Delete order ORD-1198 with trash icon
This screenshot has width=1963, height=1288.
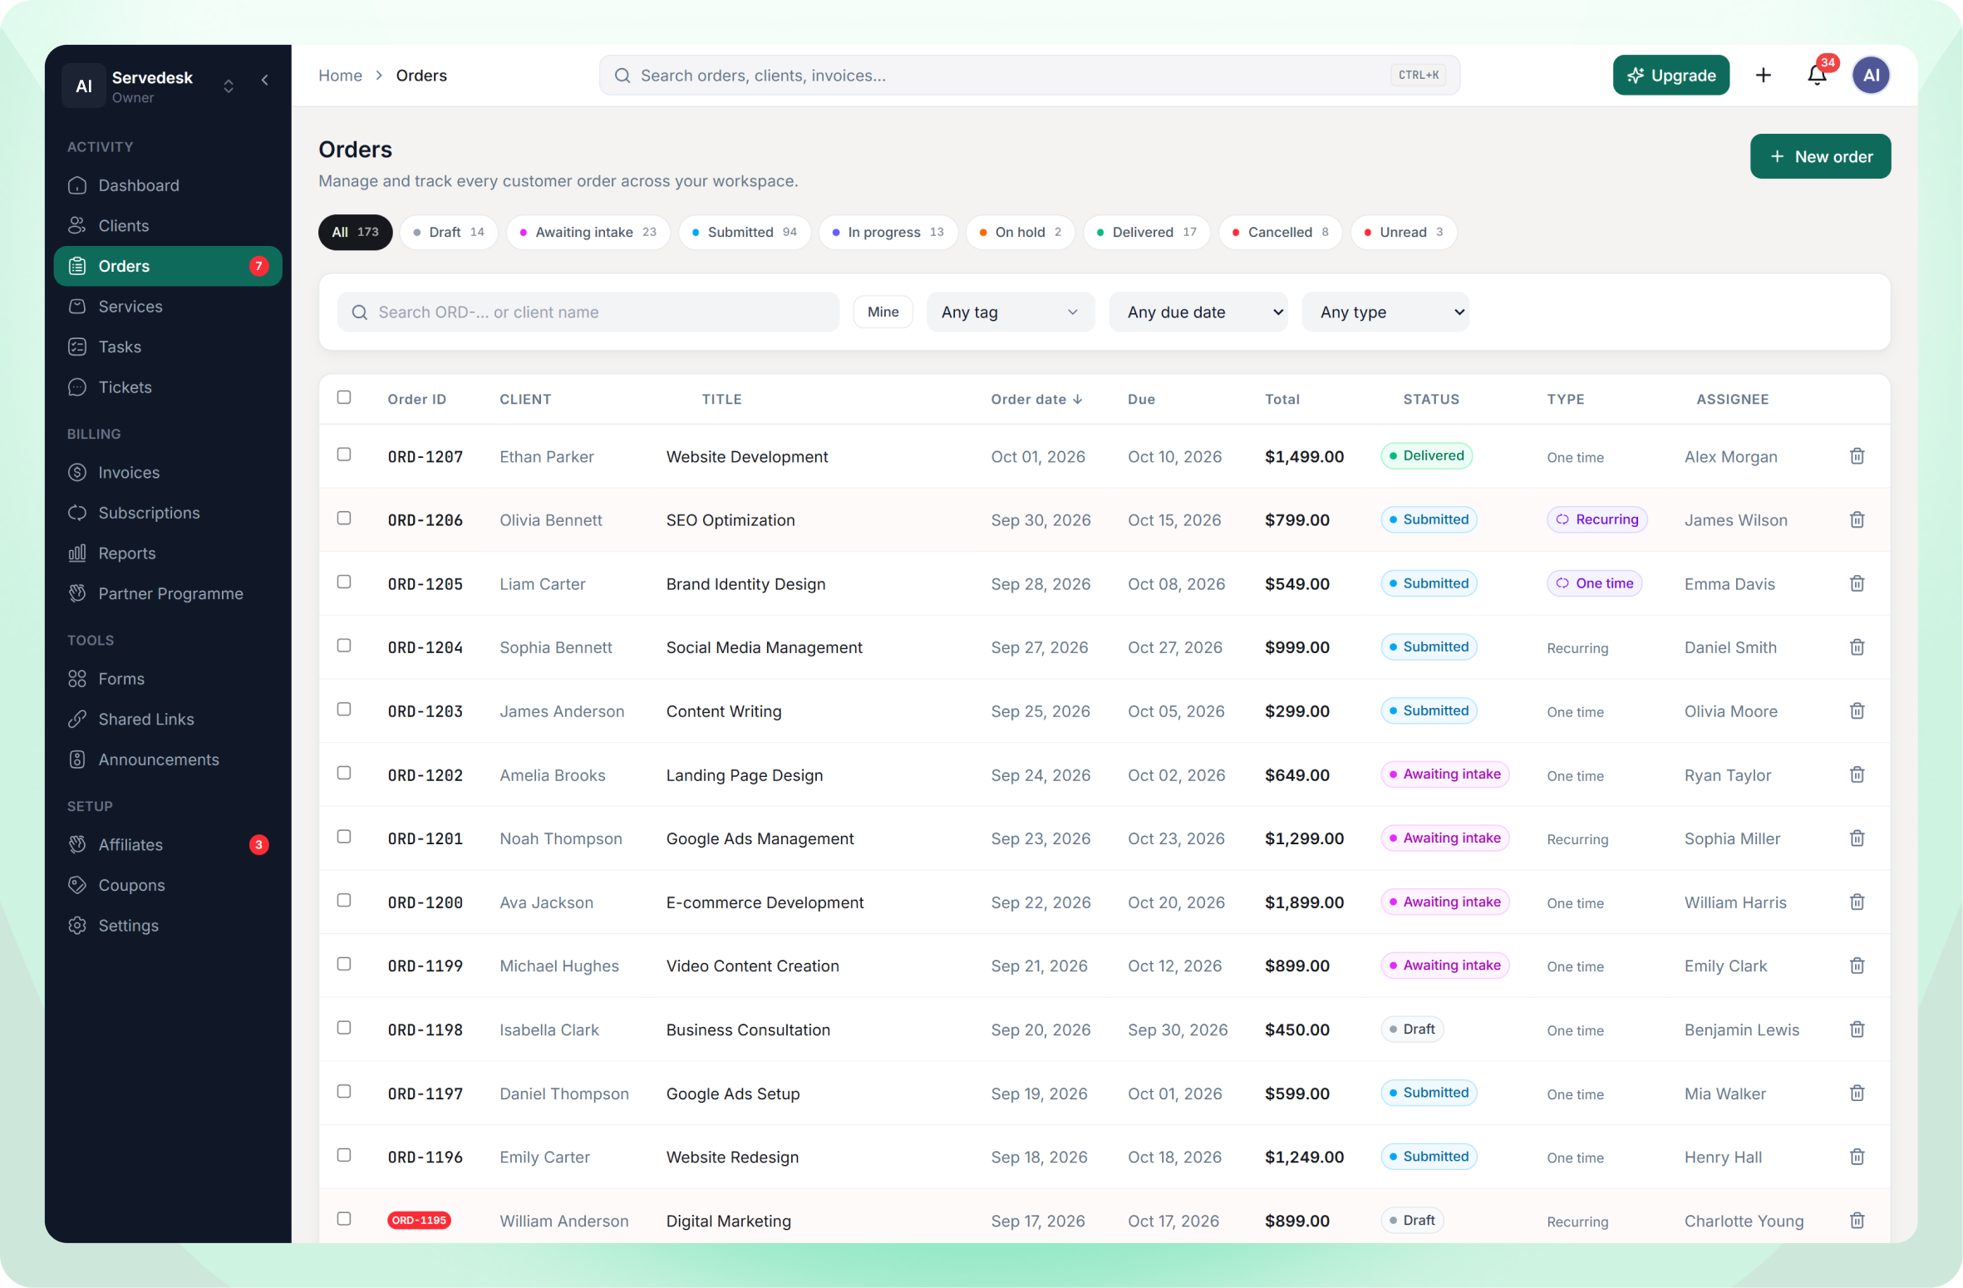1857,1030
